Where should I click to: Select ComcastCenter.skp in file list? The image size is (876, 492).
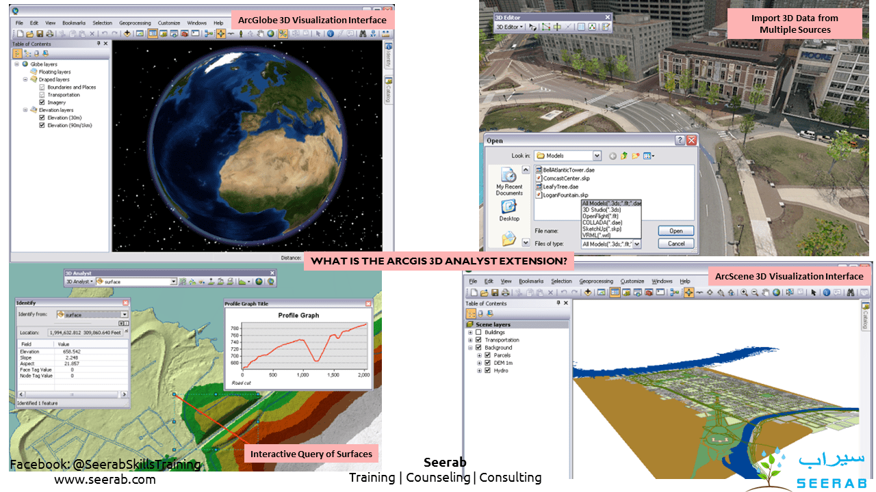pyautogui.click(x=564, y=178)
